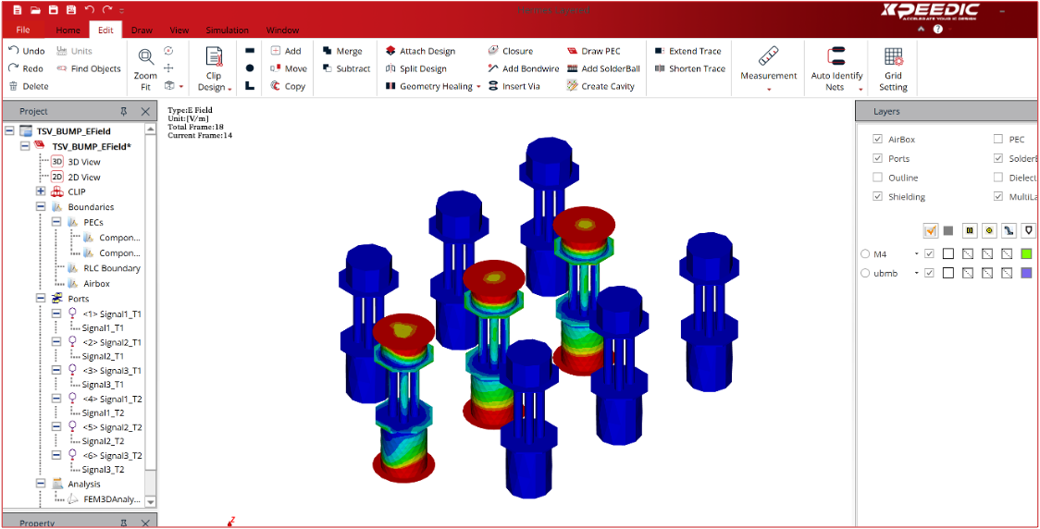Click the green M4 layer color swatch
1040x529 pixels.
click(1026, 253)
